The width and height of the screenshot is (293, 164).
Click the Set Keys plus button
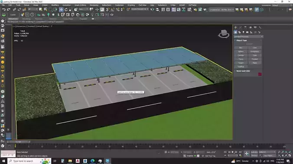[247, 154]
